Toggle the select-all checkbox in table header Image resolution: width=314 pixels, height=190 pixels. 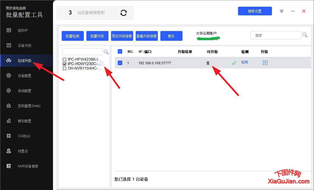click(x=120, y=51)
